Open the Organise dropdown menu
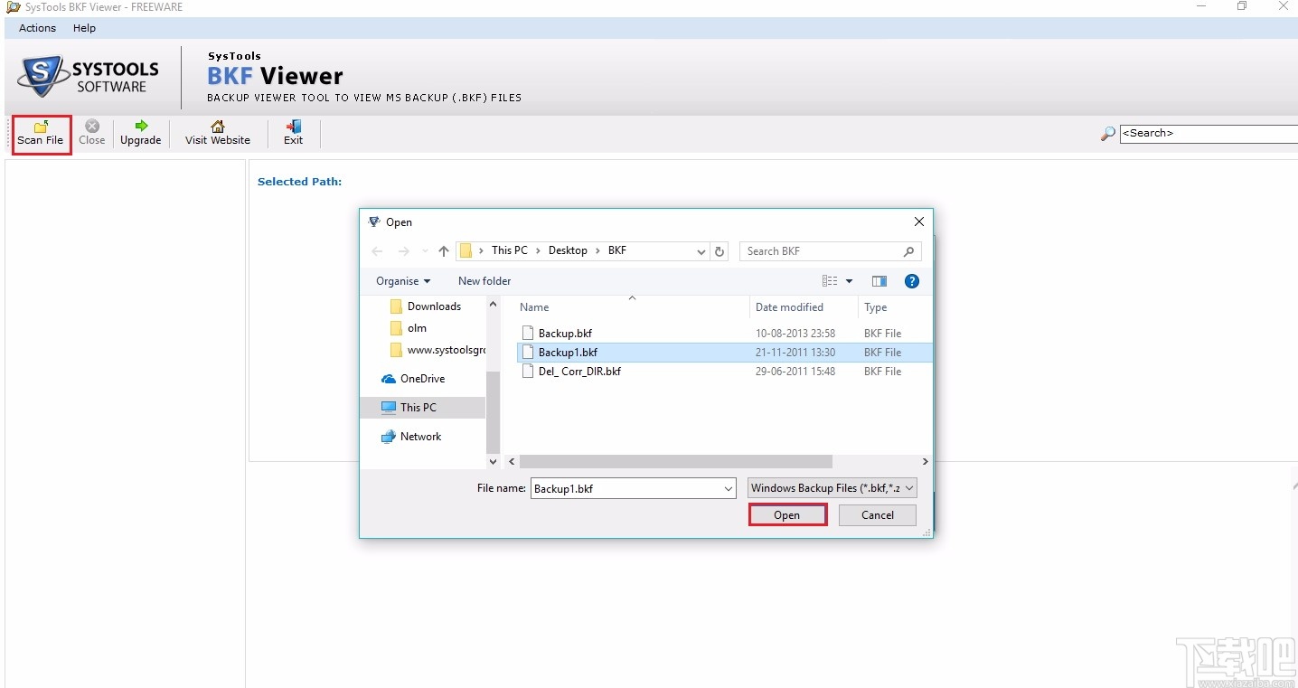The image size is (1298, 688). (403, 281)
